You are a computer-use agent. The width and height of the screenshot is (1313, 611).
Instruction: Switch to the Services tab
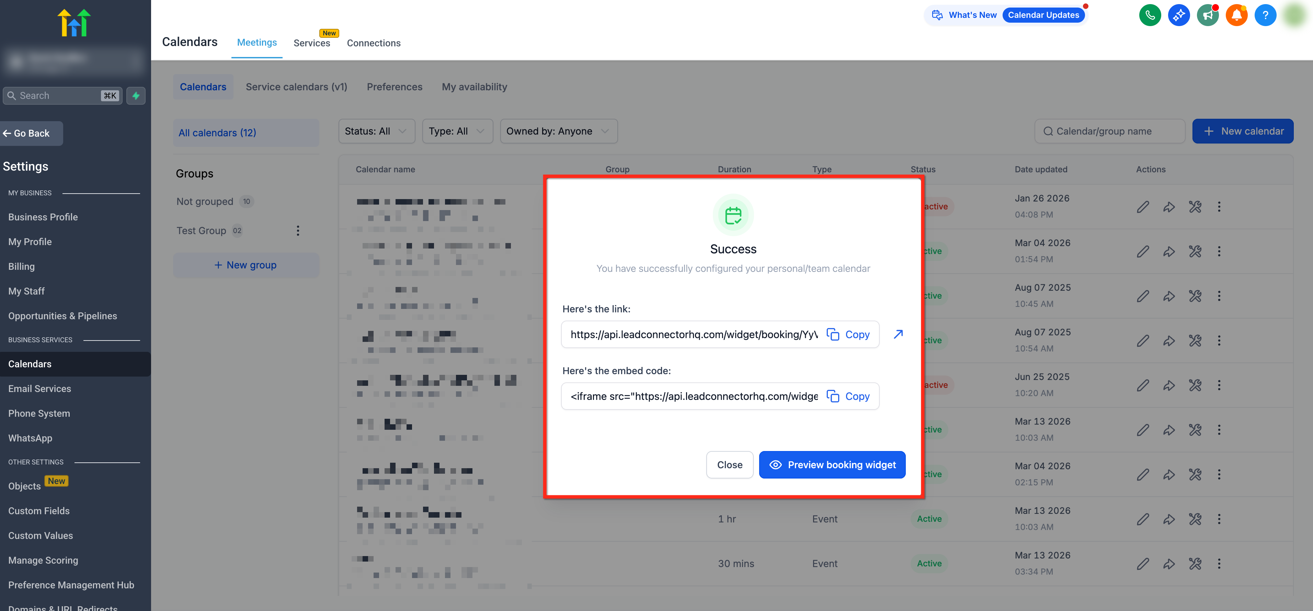pyautogui.click(x=311, y=43)
